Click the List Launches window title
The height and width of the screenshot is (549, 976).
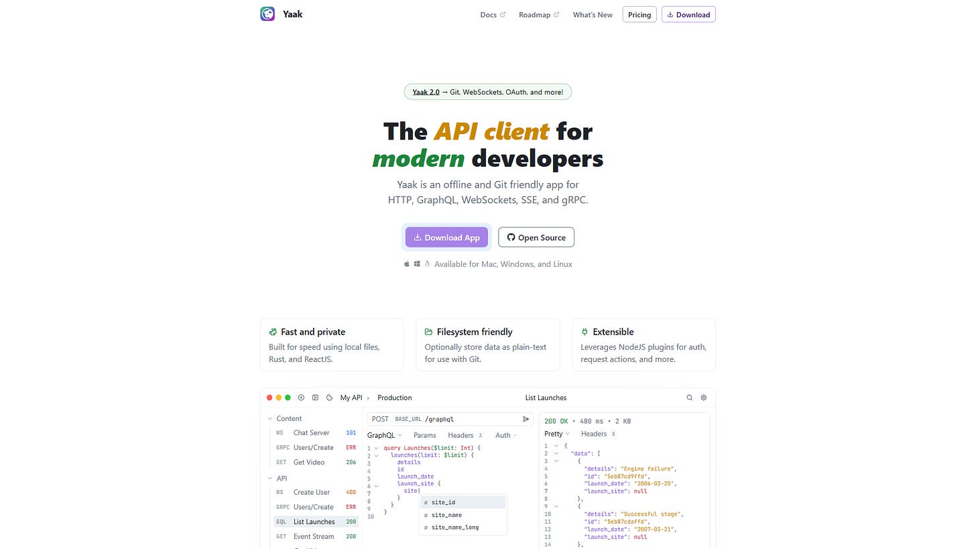coord(546,398)
